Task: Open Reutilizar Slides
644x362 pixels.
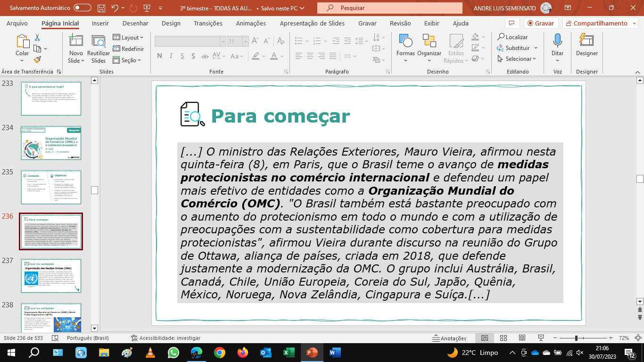Action: (99, 49)
